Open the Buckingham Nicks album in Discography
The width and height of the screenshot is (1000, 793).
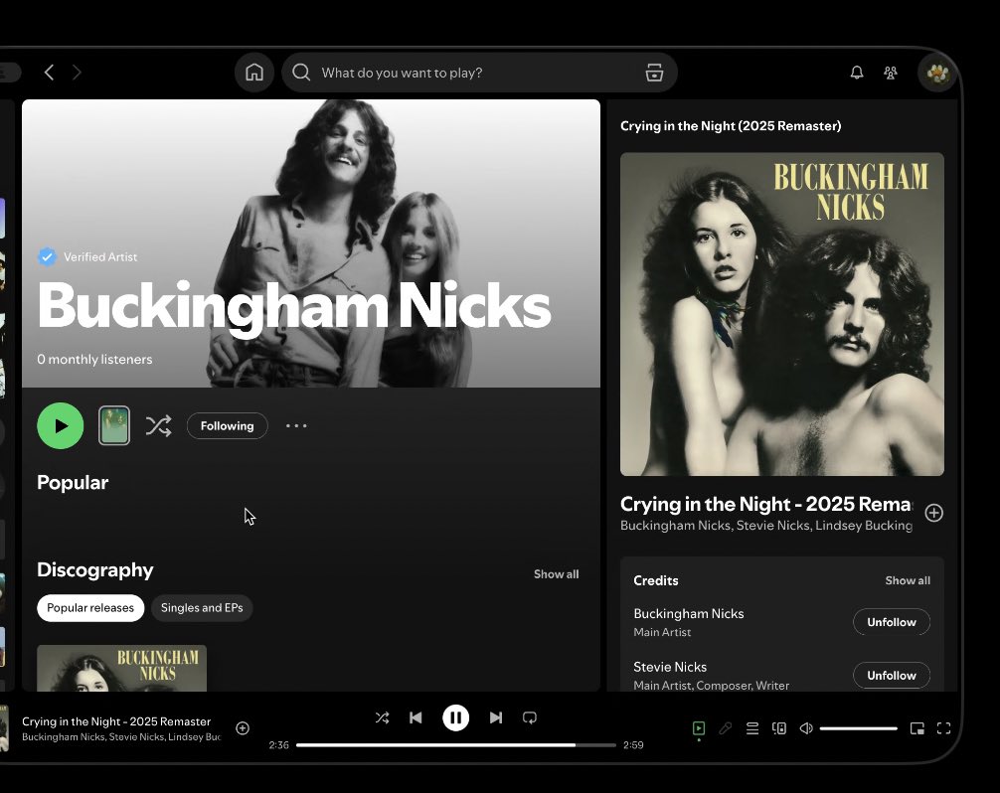pyautogui.click(x=122, y=668)
